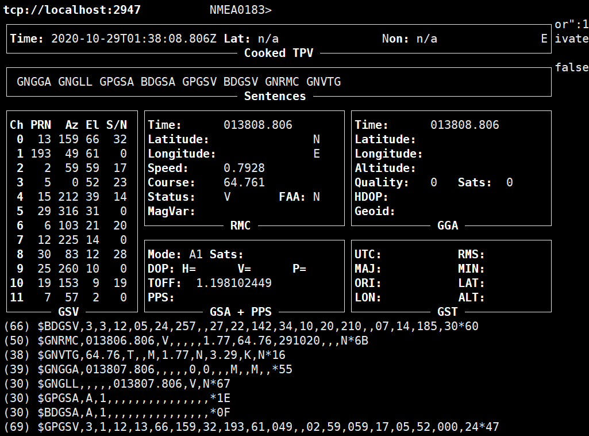Click the GNVTG entry in Sentences panel
Screen dimensions: 589x436
pyautogui.click(x=322, y=82)
